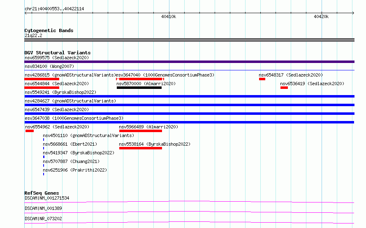Click the small red nsv6548317 bar
This screenshot has width=366, height=228.
click(262, 79)
